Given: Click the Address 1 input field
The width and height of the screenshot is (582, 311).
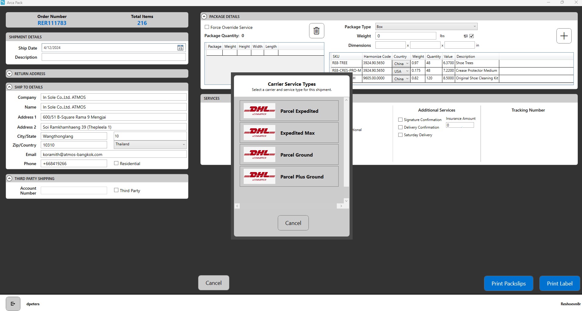Looking at the screenshot, I should 113,117.
